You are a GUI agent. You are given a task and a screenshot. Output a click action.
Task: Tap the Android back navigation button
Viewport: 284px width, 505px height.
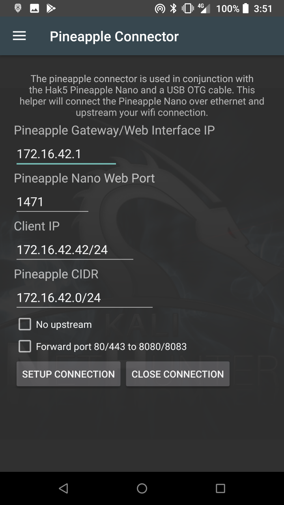click(x=63, y=488)
